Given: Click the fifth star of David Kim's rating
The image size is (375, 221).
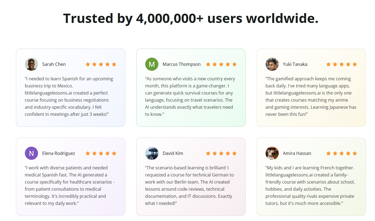Looking at the screenshot, I should 234,153.
